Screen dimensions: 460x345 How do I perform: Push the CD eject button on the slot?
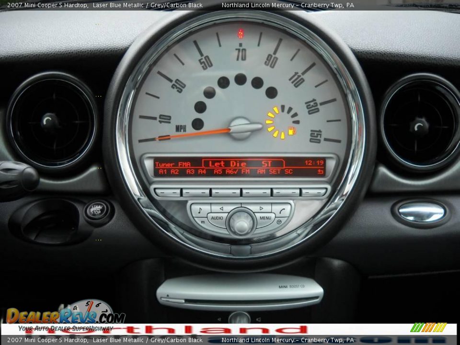[x=172, y=300]
